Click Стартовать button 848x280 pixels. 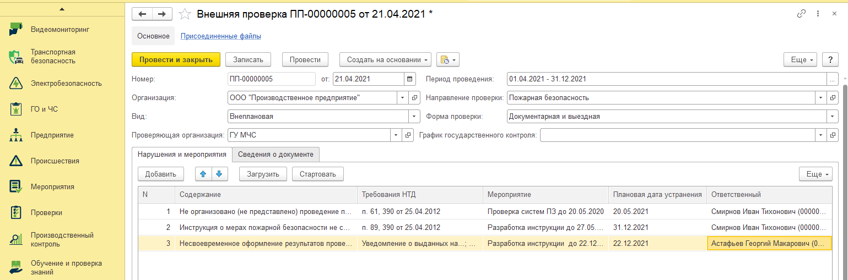(318, 174)
